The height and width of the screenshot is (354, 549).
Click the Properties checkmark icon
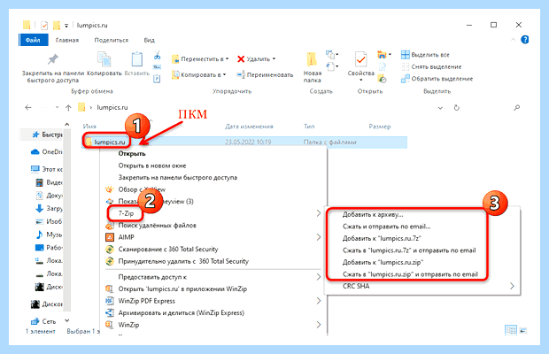click(x=360, y=59)
